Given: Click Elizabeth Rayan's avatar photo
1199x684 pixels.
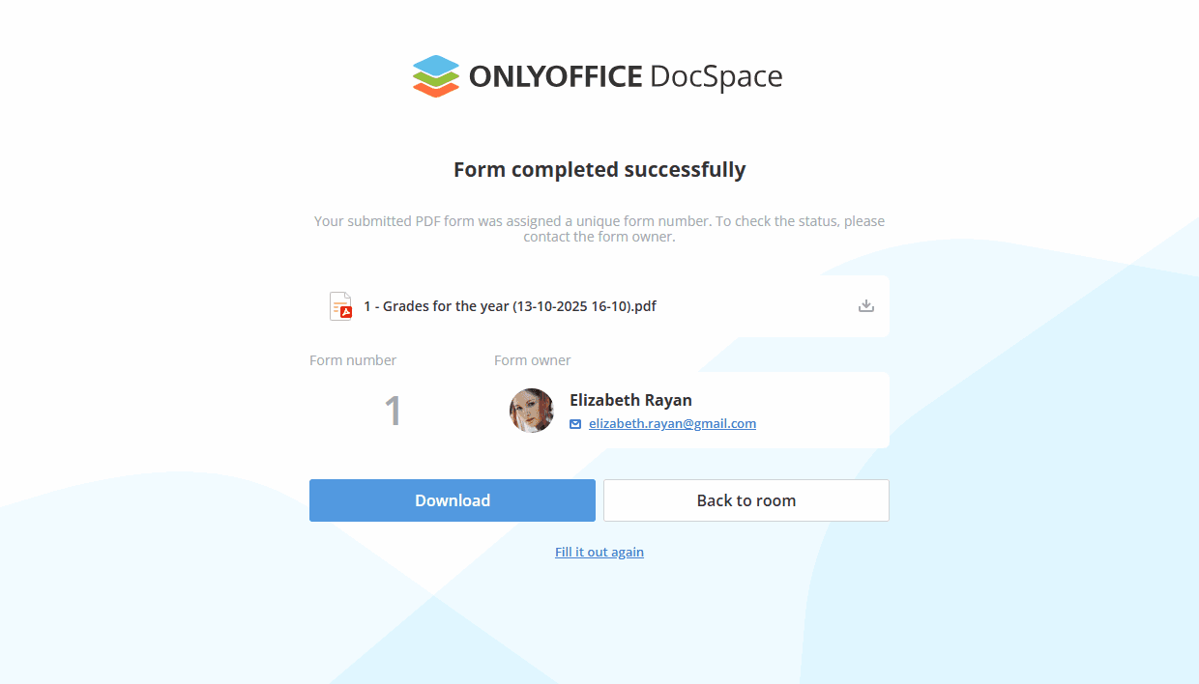Looking at the screenshot, I should (532, 411).
